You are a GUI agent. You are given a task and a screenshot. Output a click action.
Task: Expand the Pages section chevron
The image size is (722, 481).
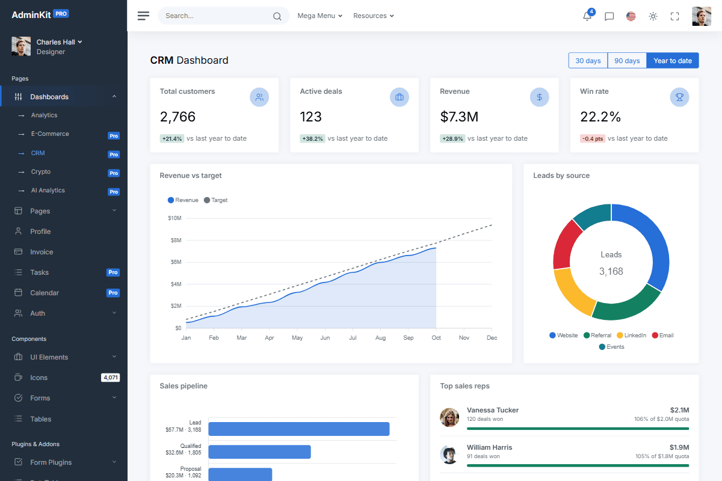point(114,210)
